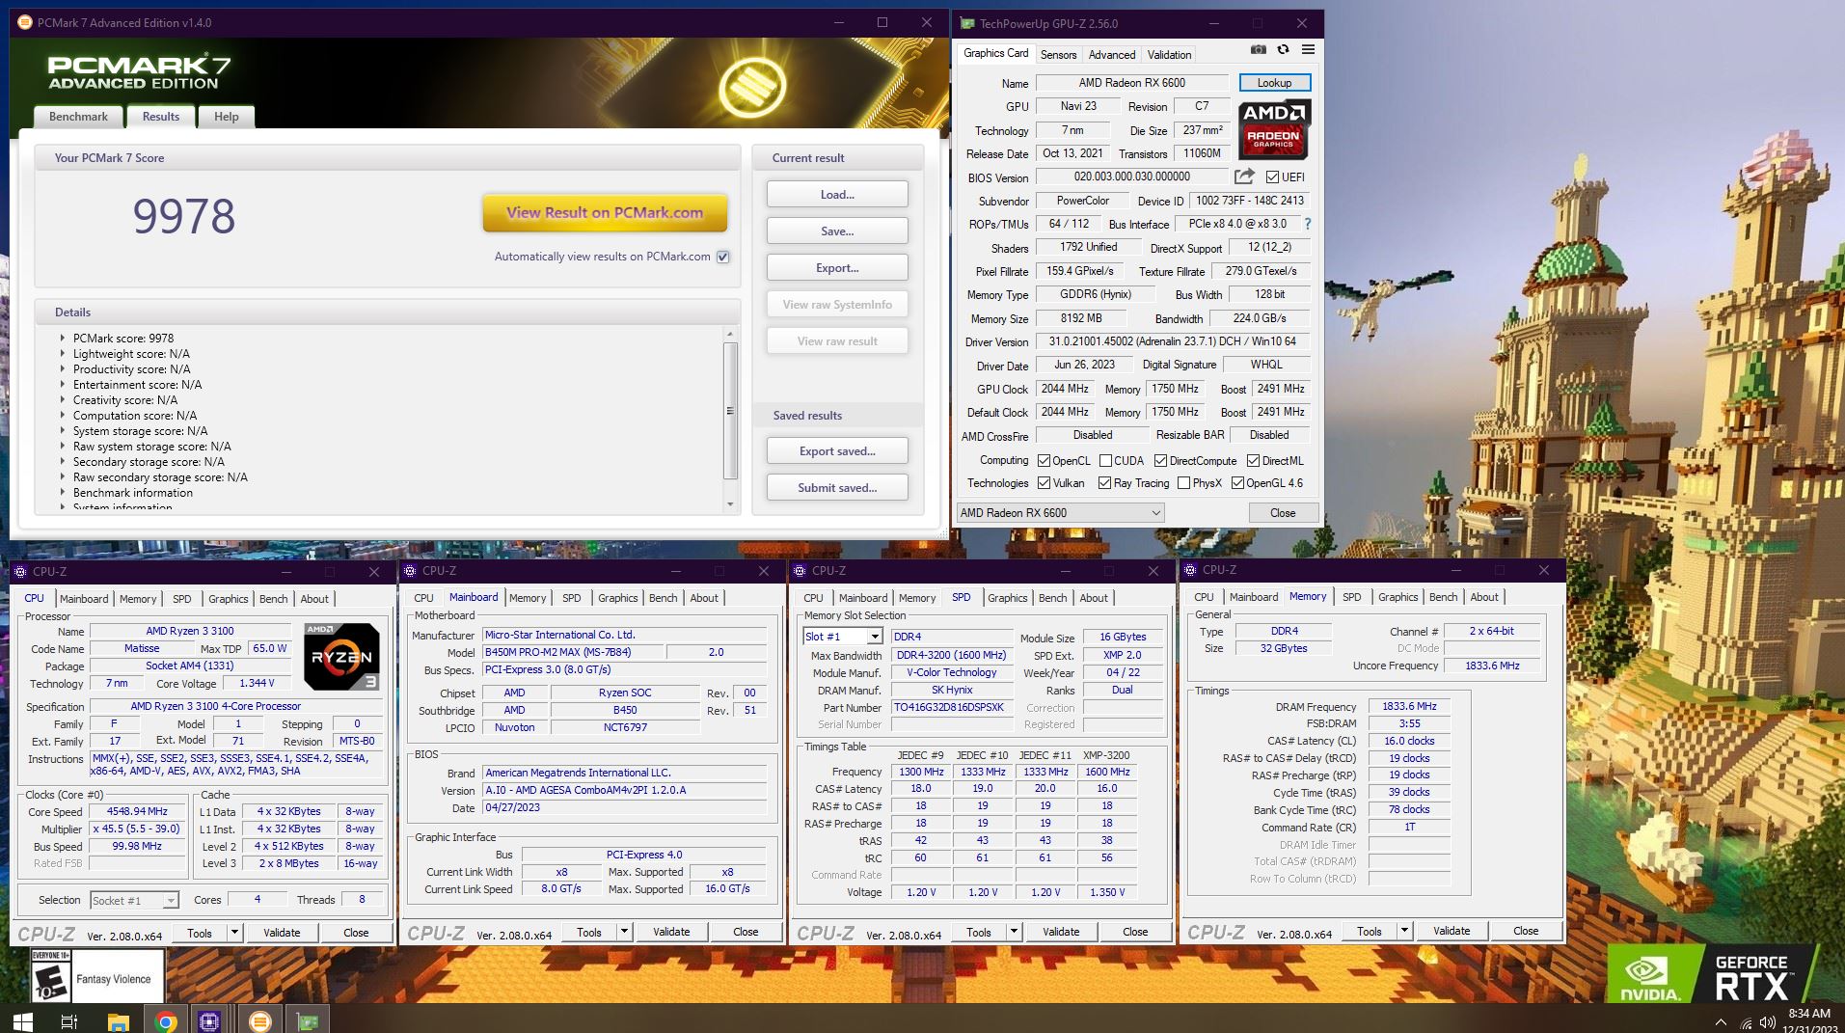
Task: Switch to the Sensors tab in GPU-Z
Action: point(1058,55)
